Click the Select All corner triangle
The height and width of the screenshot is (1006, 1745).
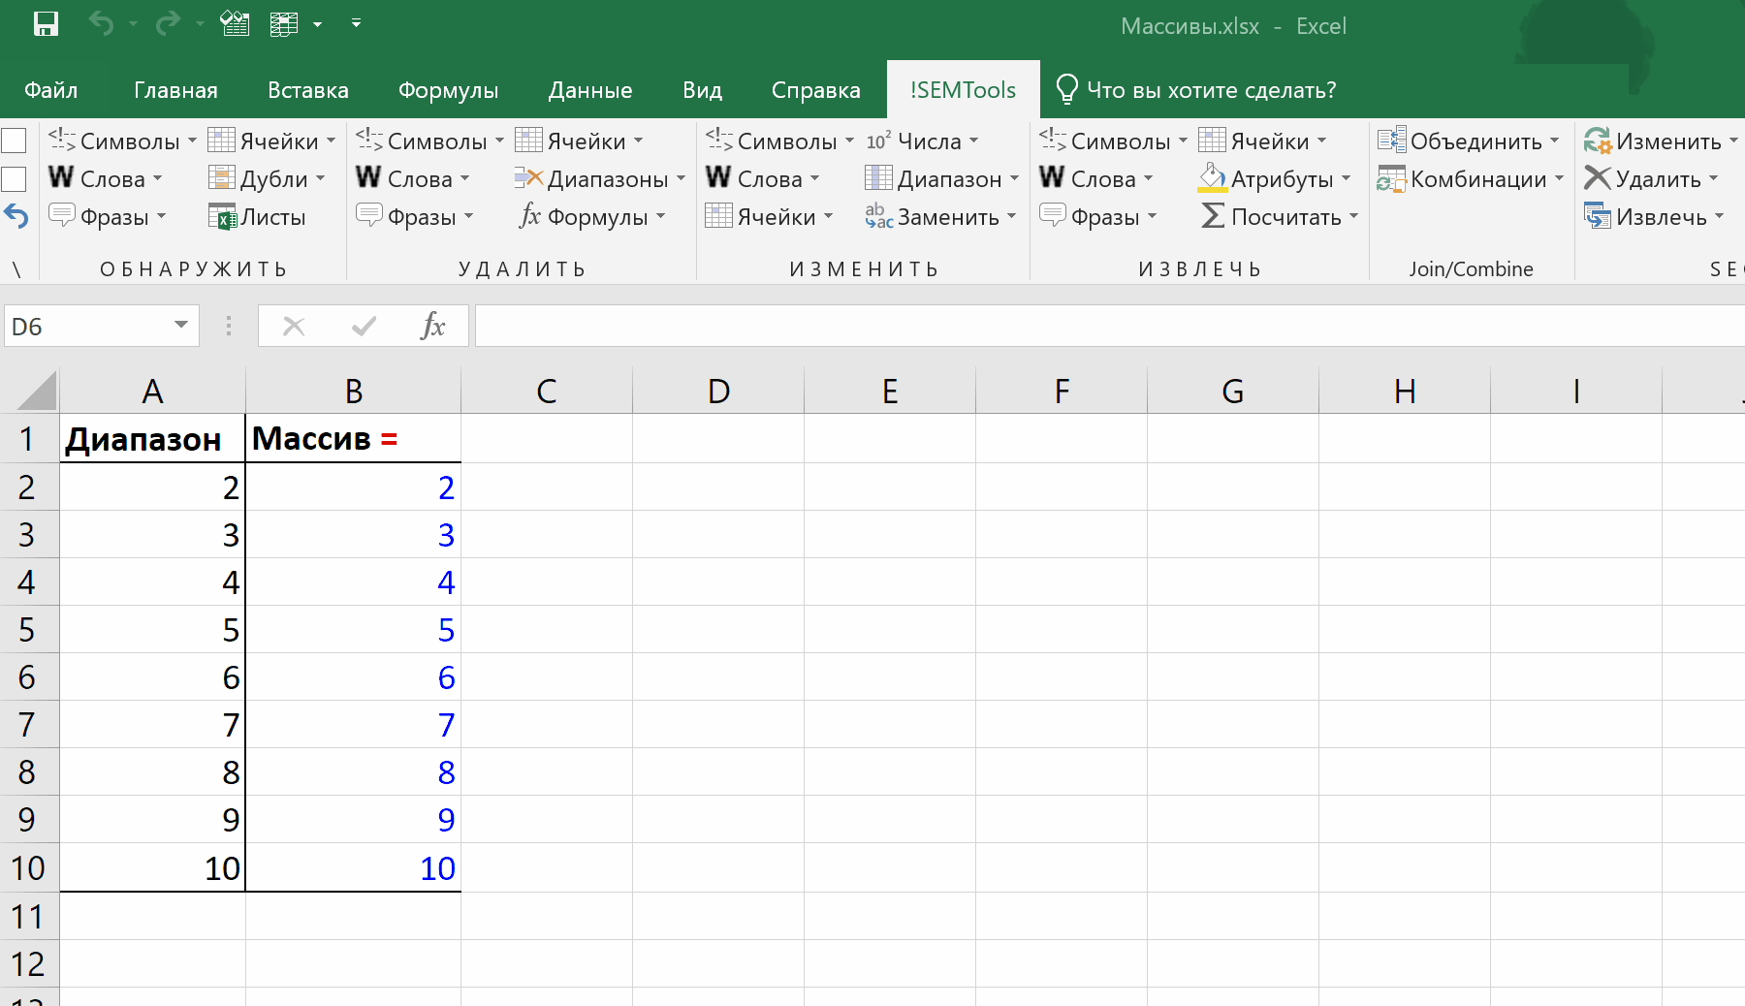(36, 393)
